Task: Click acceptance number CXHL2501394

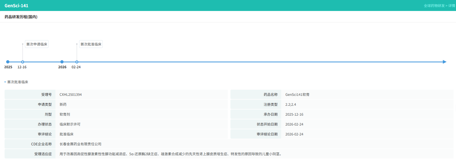Action: [x=71, y=94]
